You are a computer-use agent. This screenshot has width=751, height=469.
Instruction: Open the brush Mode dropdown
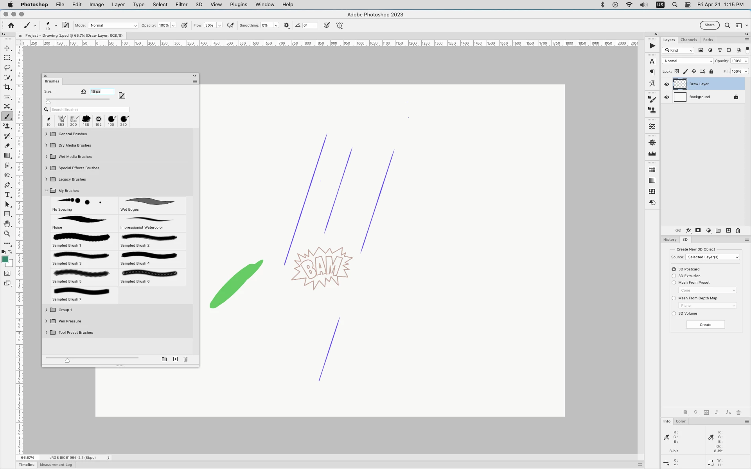pos(113,25)
